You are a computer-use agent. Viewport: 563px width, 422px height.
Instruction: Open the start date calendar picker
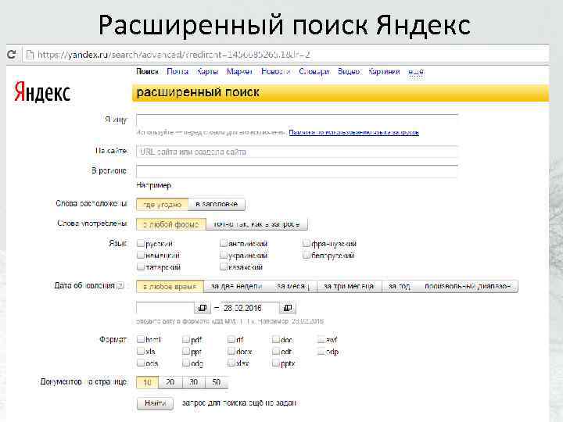click(203, 308)
